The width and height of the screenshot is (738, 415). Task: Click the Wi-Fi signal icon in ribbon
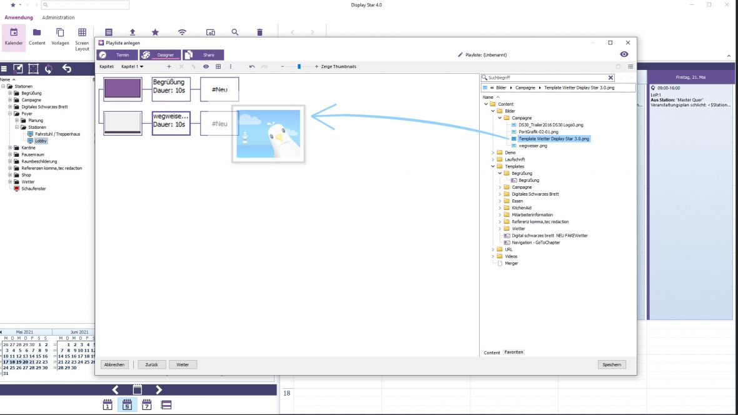182,32
